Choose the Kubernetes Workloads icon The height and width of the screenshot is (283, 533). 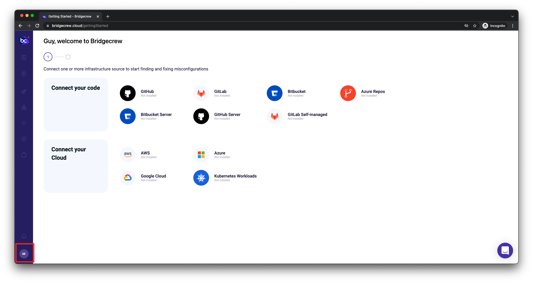point(201,178)
